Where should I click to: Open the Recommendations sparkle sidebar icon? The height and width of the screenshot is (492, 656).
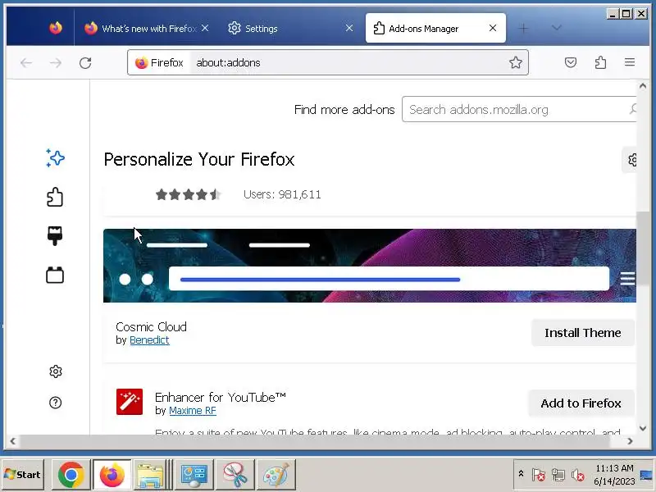pyautogui.click(x=55, y=158)
